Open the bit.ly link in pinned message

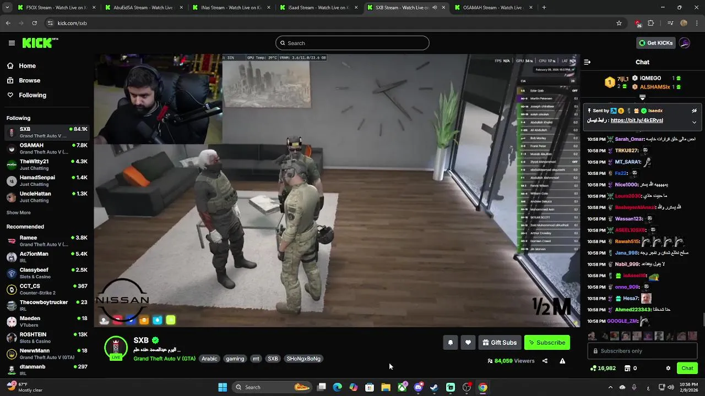(x=637, y=120)
